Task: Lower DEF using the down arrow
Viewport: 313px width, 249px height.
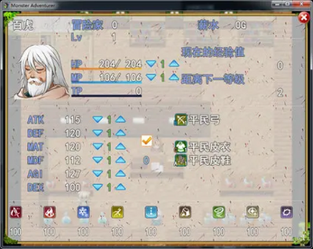Action: [x=98, y=133]
